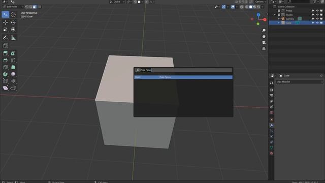Select the Rotate tool
This screenshot has height=183, width=325.
tap(13, 22)
